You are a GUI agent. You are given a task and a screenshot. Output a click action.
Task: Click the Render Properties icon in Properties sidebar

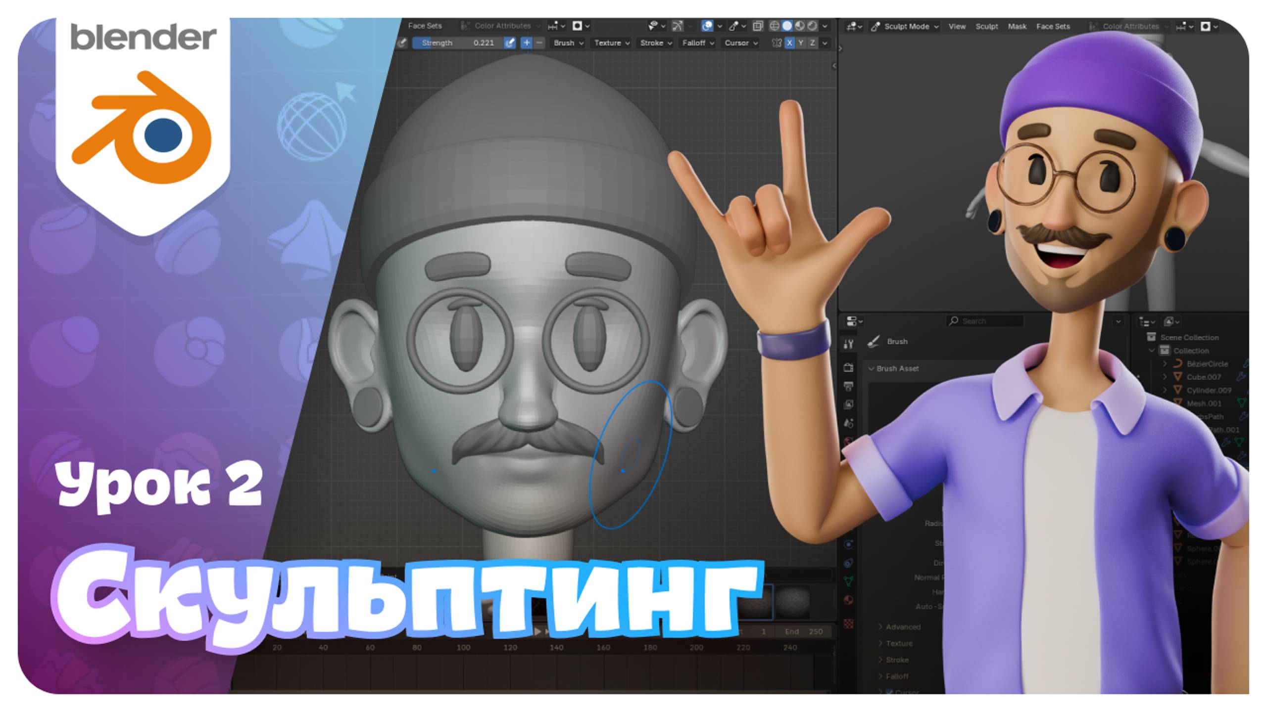coord(848,368)
